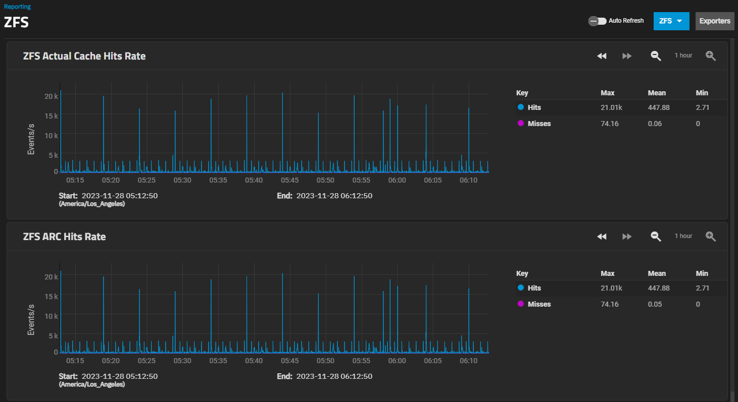Select the Misses row in Actual Cache legend

point(621,124)
